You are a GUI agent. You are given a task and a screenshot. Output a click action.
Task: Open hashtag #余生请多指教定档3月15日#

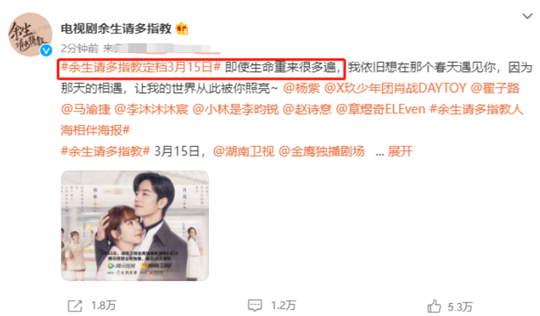coord(141,67)
